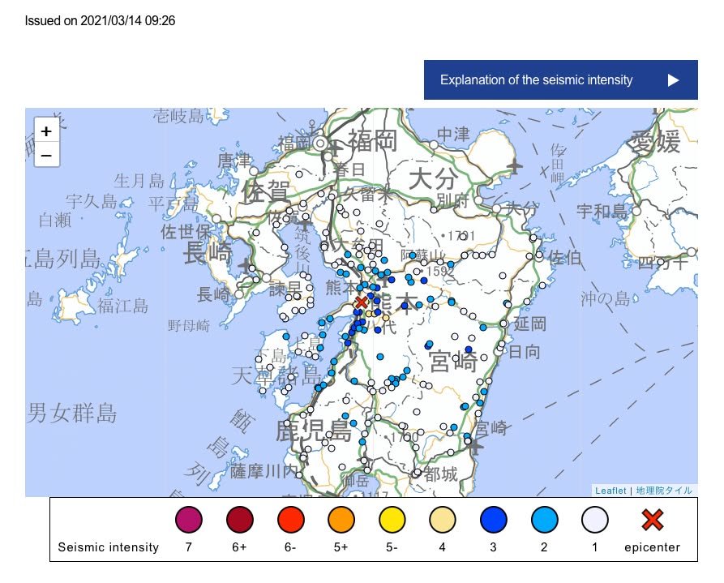Click the zoom out minus button
724x583 pixels.
(46, 155)
